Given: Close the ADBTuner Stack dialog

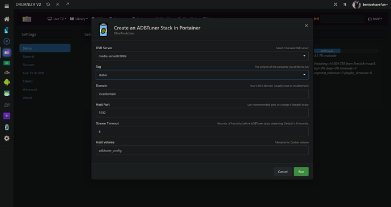Looking at the screenshot, I should (307, 25).
